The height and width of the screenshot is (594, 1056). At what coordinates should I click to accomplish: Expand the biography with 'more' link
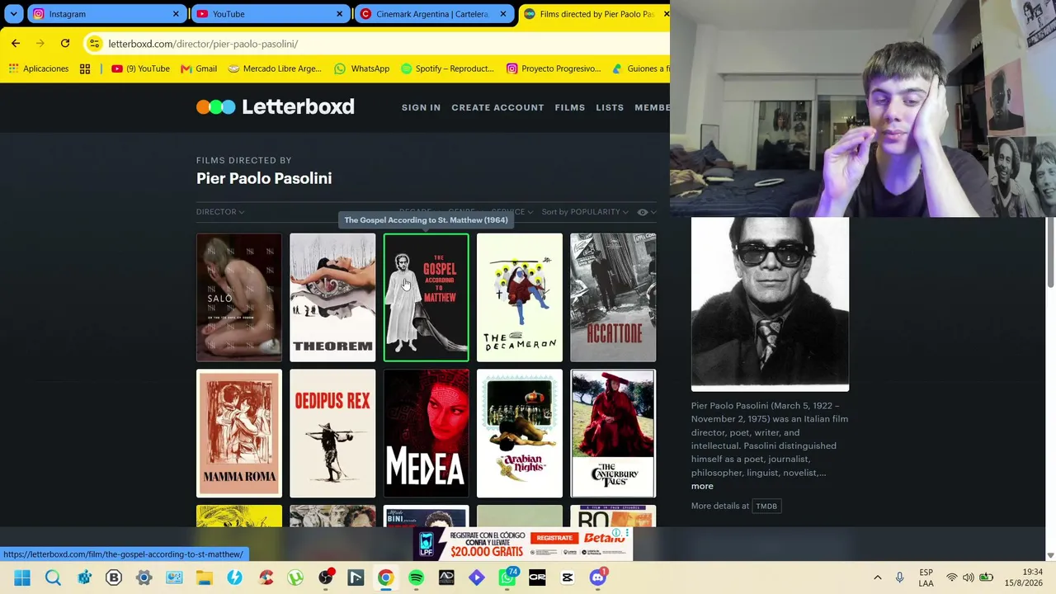pos(702,486)
